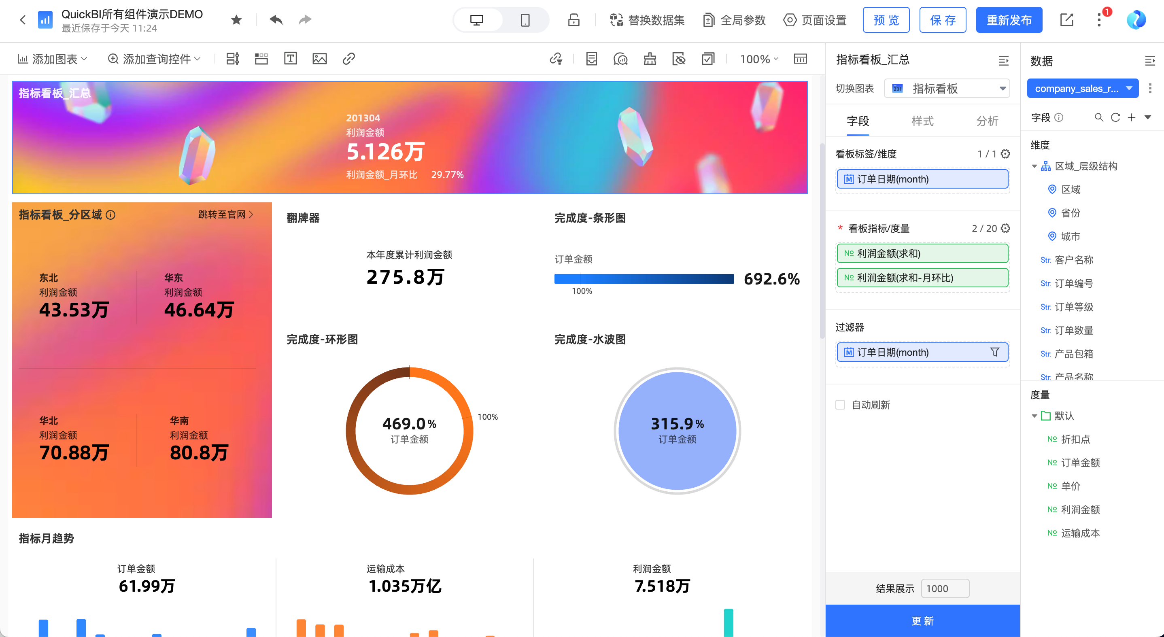
Task: Switch to desktop layout view
Action: click(x=477, y=20)
